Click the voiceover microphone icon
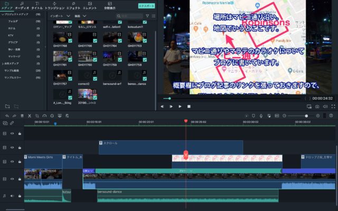The width and height of the screenshot is (338, 211). pyautogui.click(x=260, y=116)
